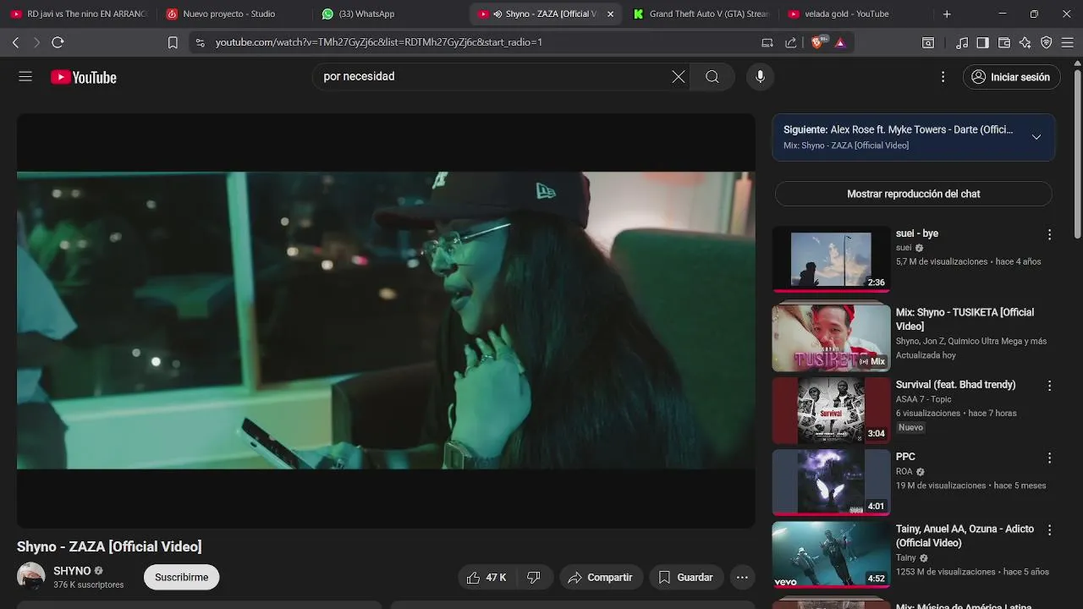Bookmark this page with the bookmark icon
Viewport: 1083px width, 609px height.
pos(173,42)
